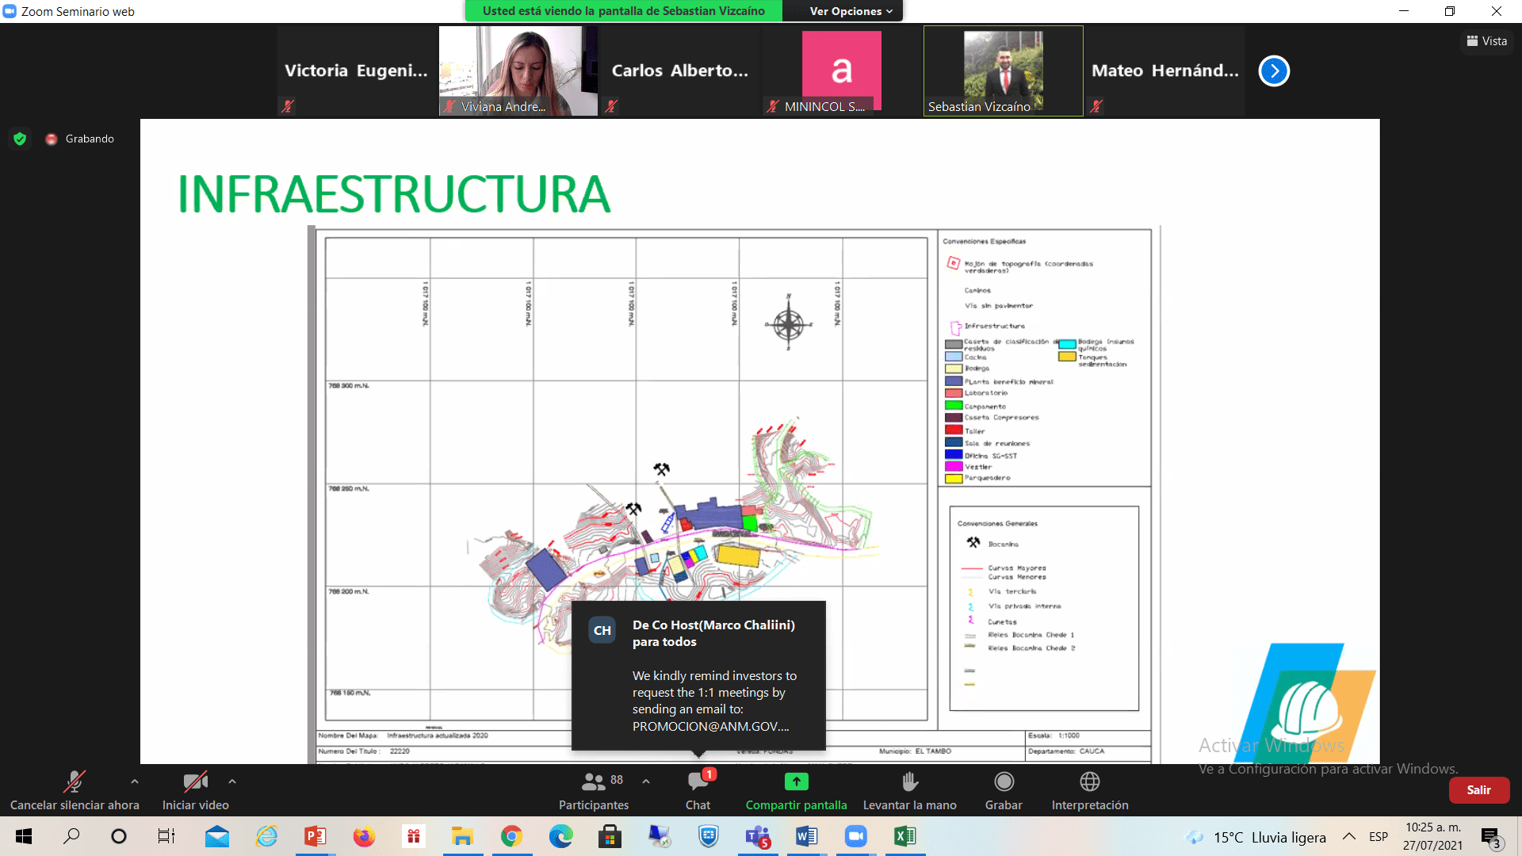Click the Grabando recording indicator

click(x=80, y=139)
